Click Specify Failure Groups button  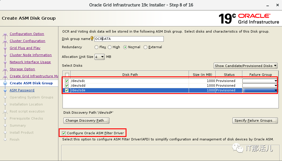[255, 120]
